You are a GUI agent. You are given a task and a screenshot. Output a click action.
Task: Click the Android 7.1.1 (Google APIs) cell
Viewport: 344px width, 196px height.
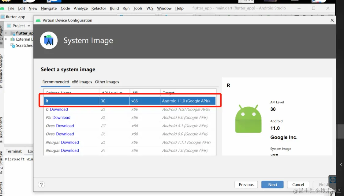coord(186,142)
